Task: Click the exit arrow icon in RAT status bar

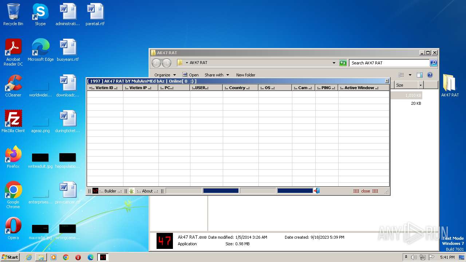Action: tap(317, 191)
